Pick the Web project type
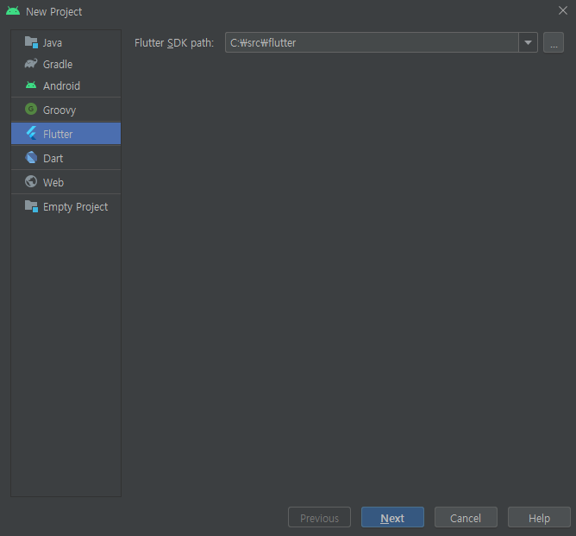 pos(66,182)
